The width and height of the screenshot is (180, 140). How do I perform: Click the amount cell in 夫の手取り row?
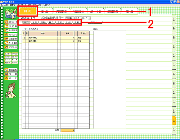(67, 38)
